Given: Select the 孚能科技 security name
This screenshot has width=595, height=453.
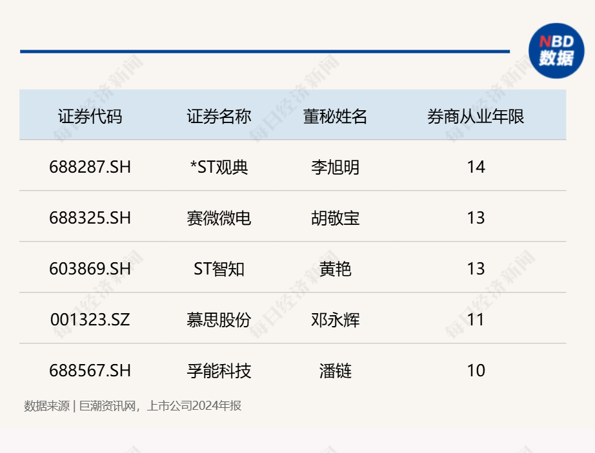Looking at the screenshot, I should 219,371.
